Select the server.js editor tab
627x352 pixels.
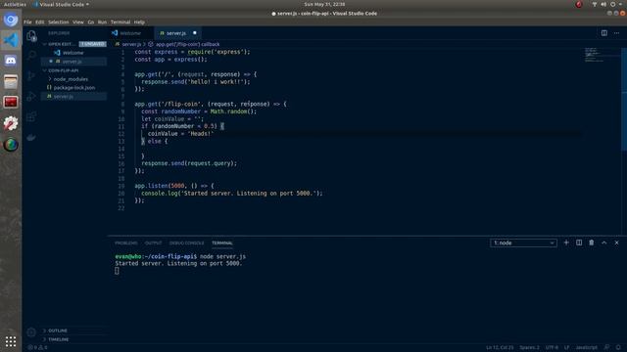click(x=177, y=33)
